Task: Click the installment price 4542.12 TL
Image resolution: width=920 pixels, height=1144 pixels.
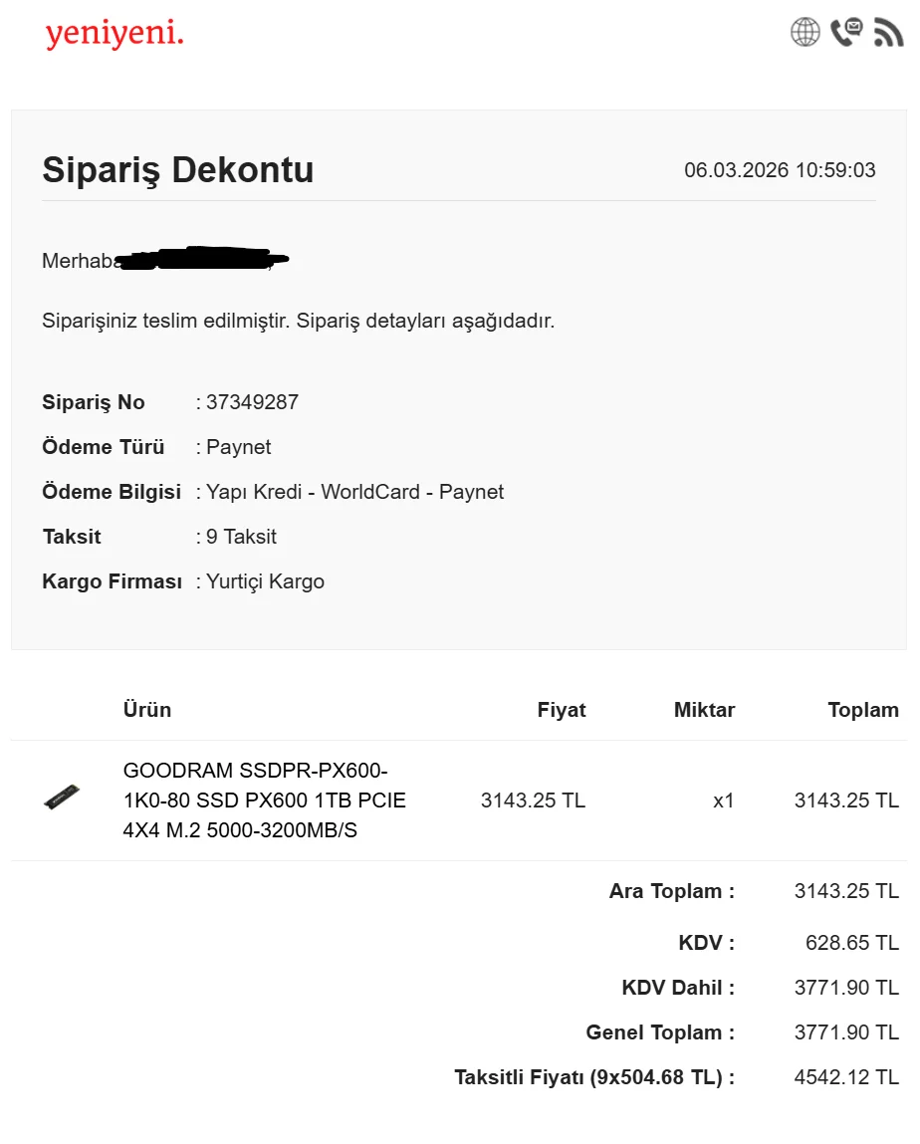Action: point(846,1077)
